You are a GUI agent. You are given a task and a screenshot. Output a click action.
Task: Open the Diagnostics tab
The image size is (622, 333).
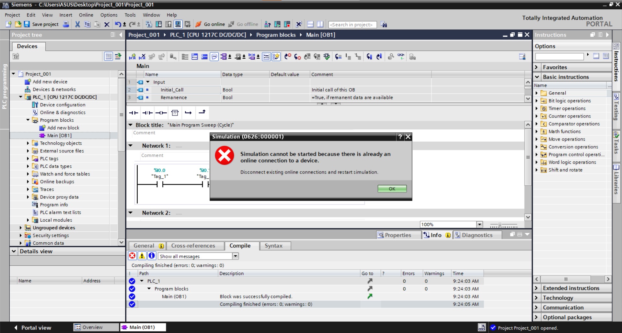(477, 235)
